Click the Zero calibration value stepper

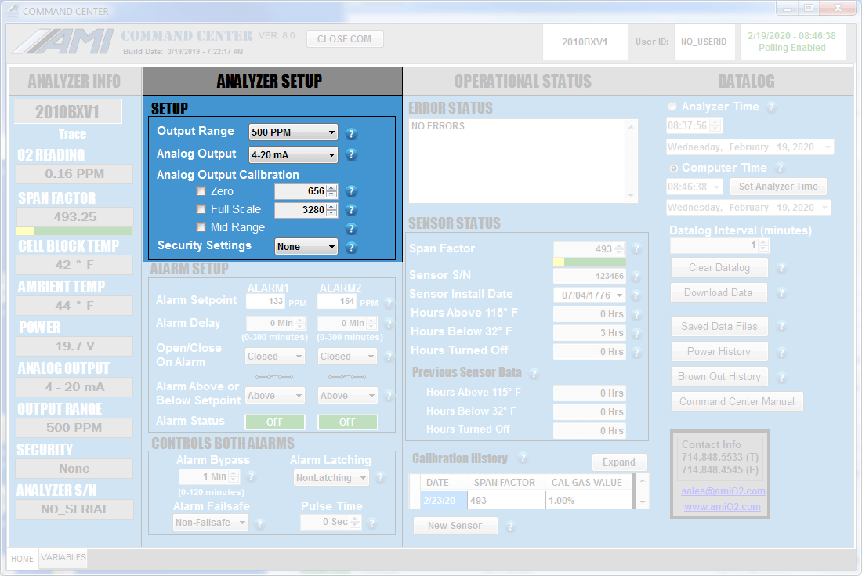(x=331, y=191)
